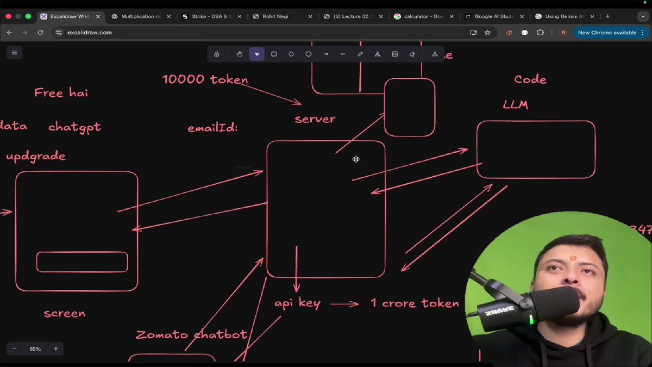This screenshot has width=652, height=367.
Task: Select the Line tool
Action: 343,54
